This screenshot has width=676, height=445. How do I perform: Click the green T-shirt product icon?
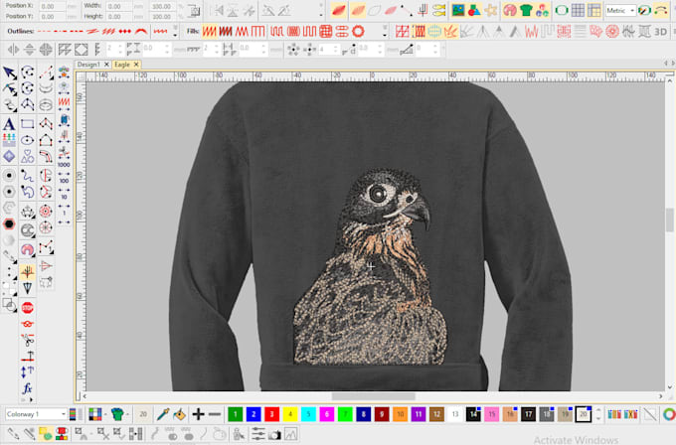pos(526,10)
